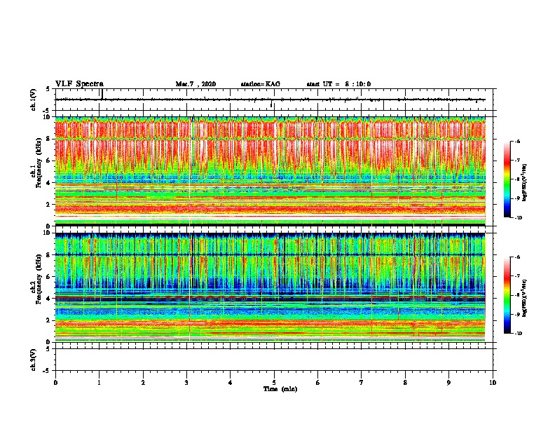Click the "-6" tick on ch.1 colorbar
This screenshot has height=429, width=555.
(x=517, y=141)
